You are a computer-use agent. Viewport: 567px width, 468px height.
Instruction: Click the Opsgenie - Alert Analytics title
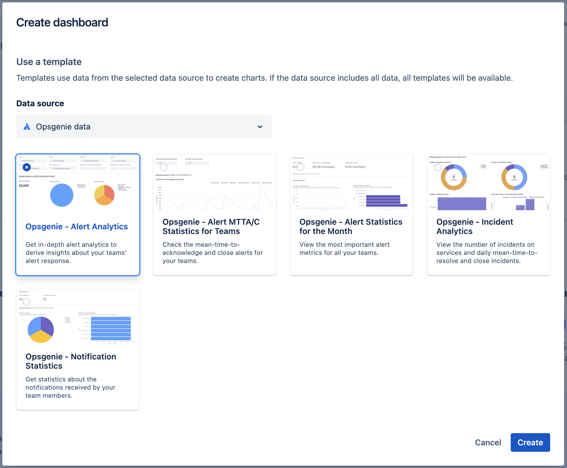coord(77,226)
